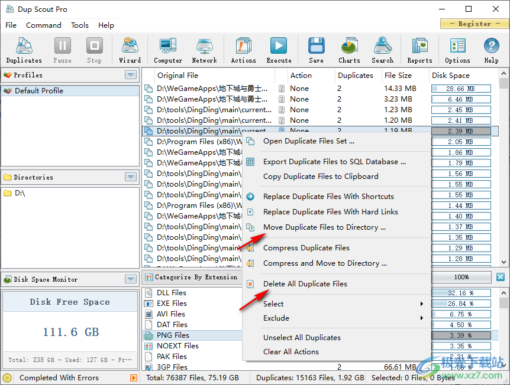
Task: Expand the Disk Space Monitor dropdown
Action: [x=131, y=279]
